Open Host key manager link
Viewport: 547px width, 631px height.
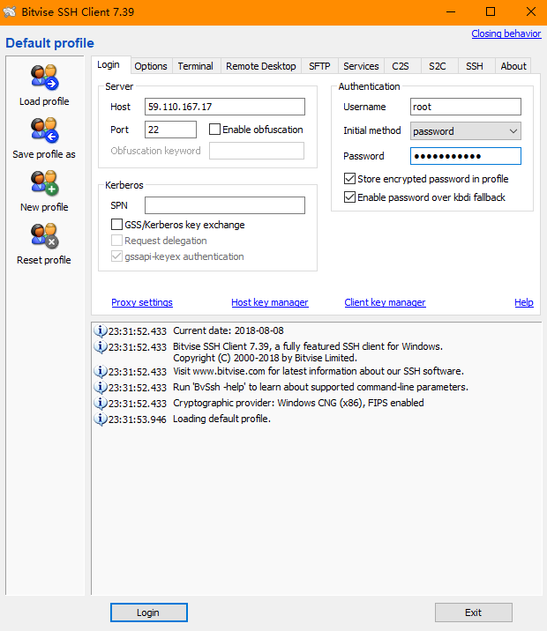click(270, 302)
